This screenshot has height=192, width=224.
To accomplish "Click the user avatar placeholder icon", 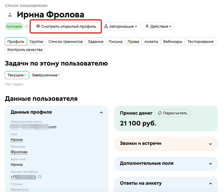I will [x=10, y=15].
